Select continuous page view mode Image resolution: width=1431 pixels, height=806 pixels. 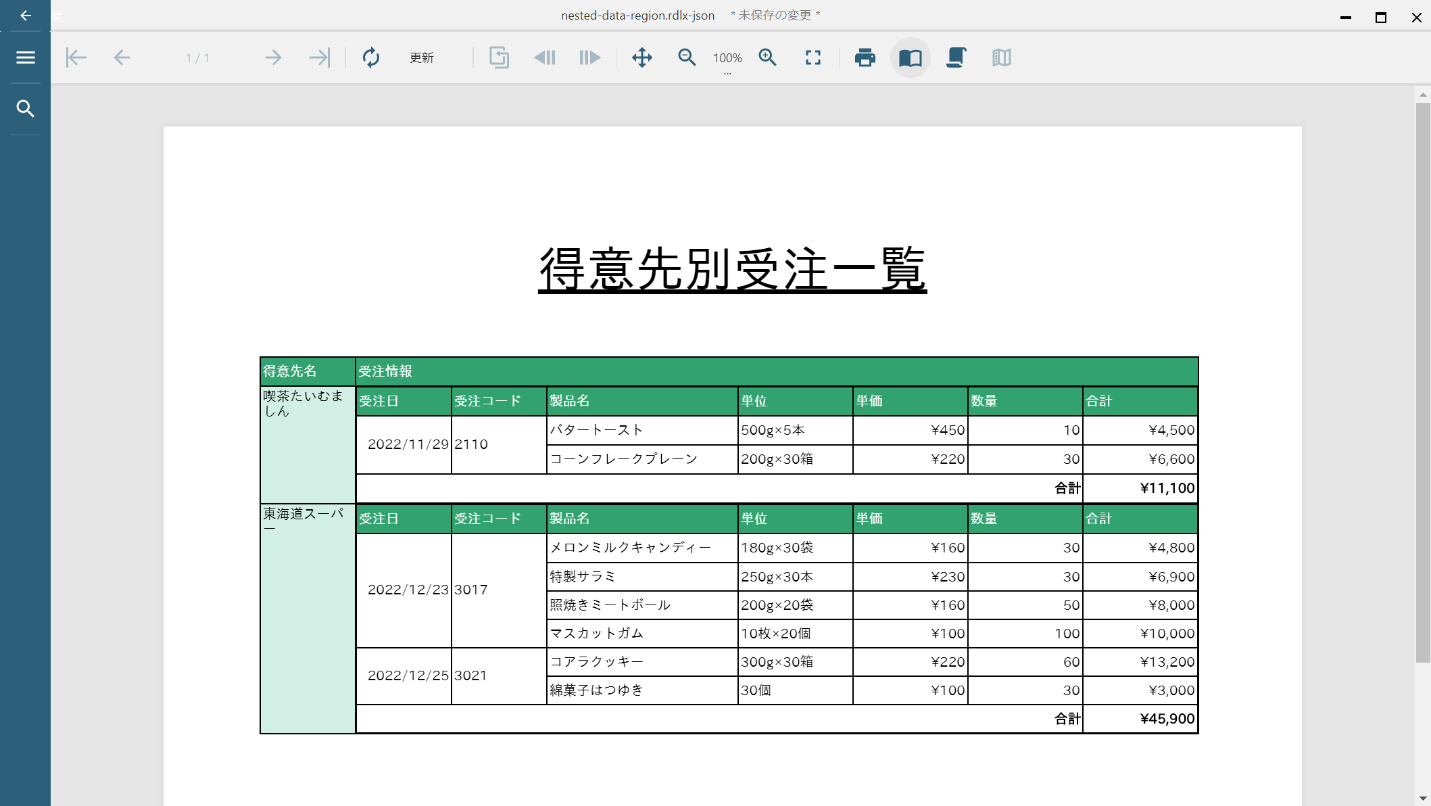click(956, 57)
